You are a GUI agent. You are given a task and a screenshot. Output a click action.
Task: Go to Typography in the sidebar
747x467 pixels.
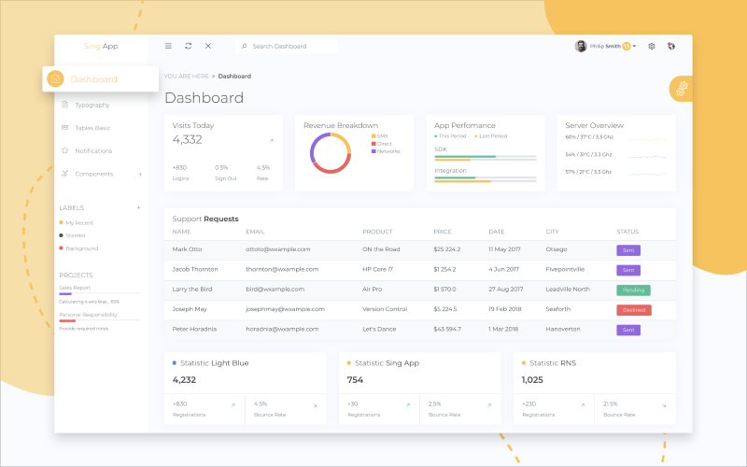pyautogui.click(x=92, y=105)
